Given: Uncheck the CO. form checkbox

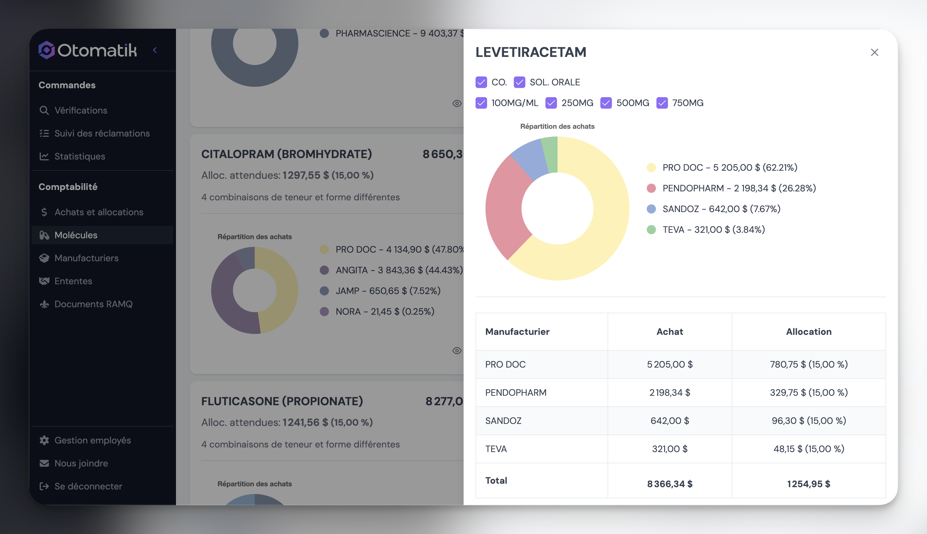Looking at the screenshot, I should 481,82.
